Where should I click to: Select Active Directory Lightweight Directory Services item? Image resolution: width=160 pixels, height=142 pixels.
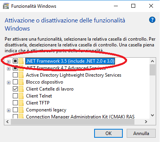[74, 75]
